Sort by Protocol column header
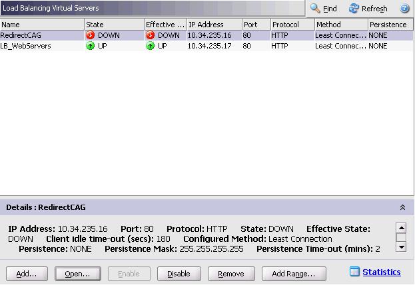The image size is (415, 285). (x=291, y=25)
